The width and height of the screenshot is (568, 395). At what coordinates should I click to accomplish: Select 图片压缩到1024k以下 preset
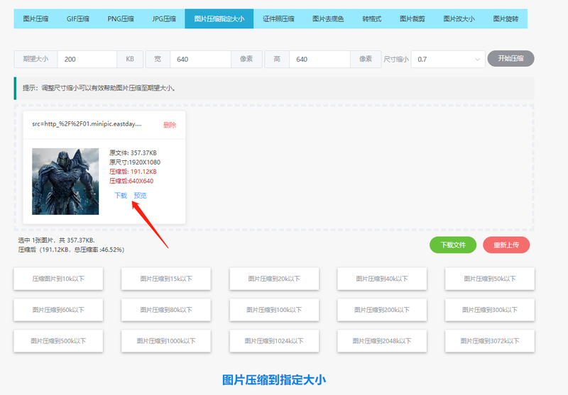click(x=274, y=340)
